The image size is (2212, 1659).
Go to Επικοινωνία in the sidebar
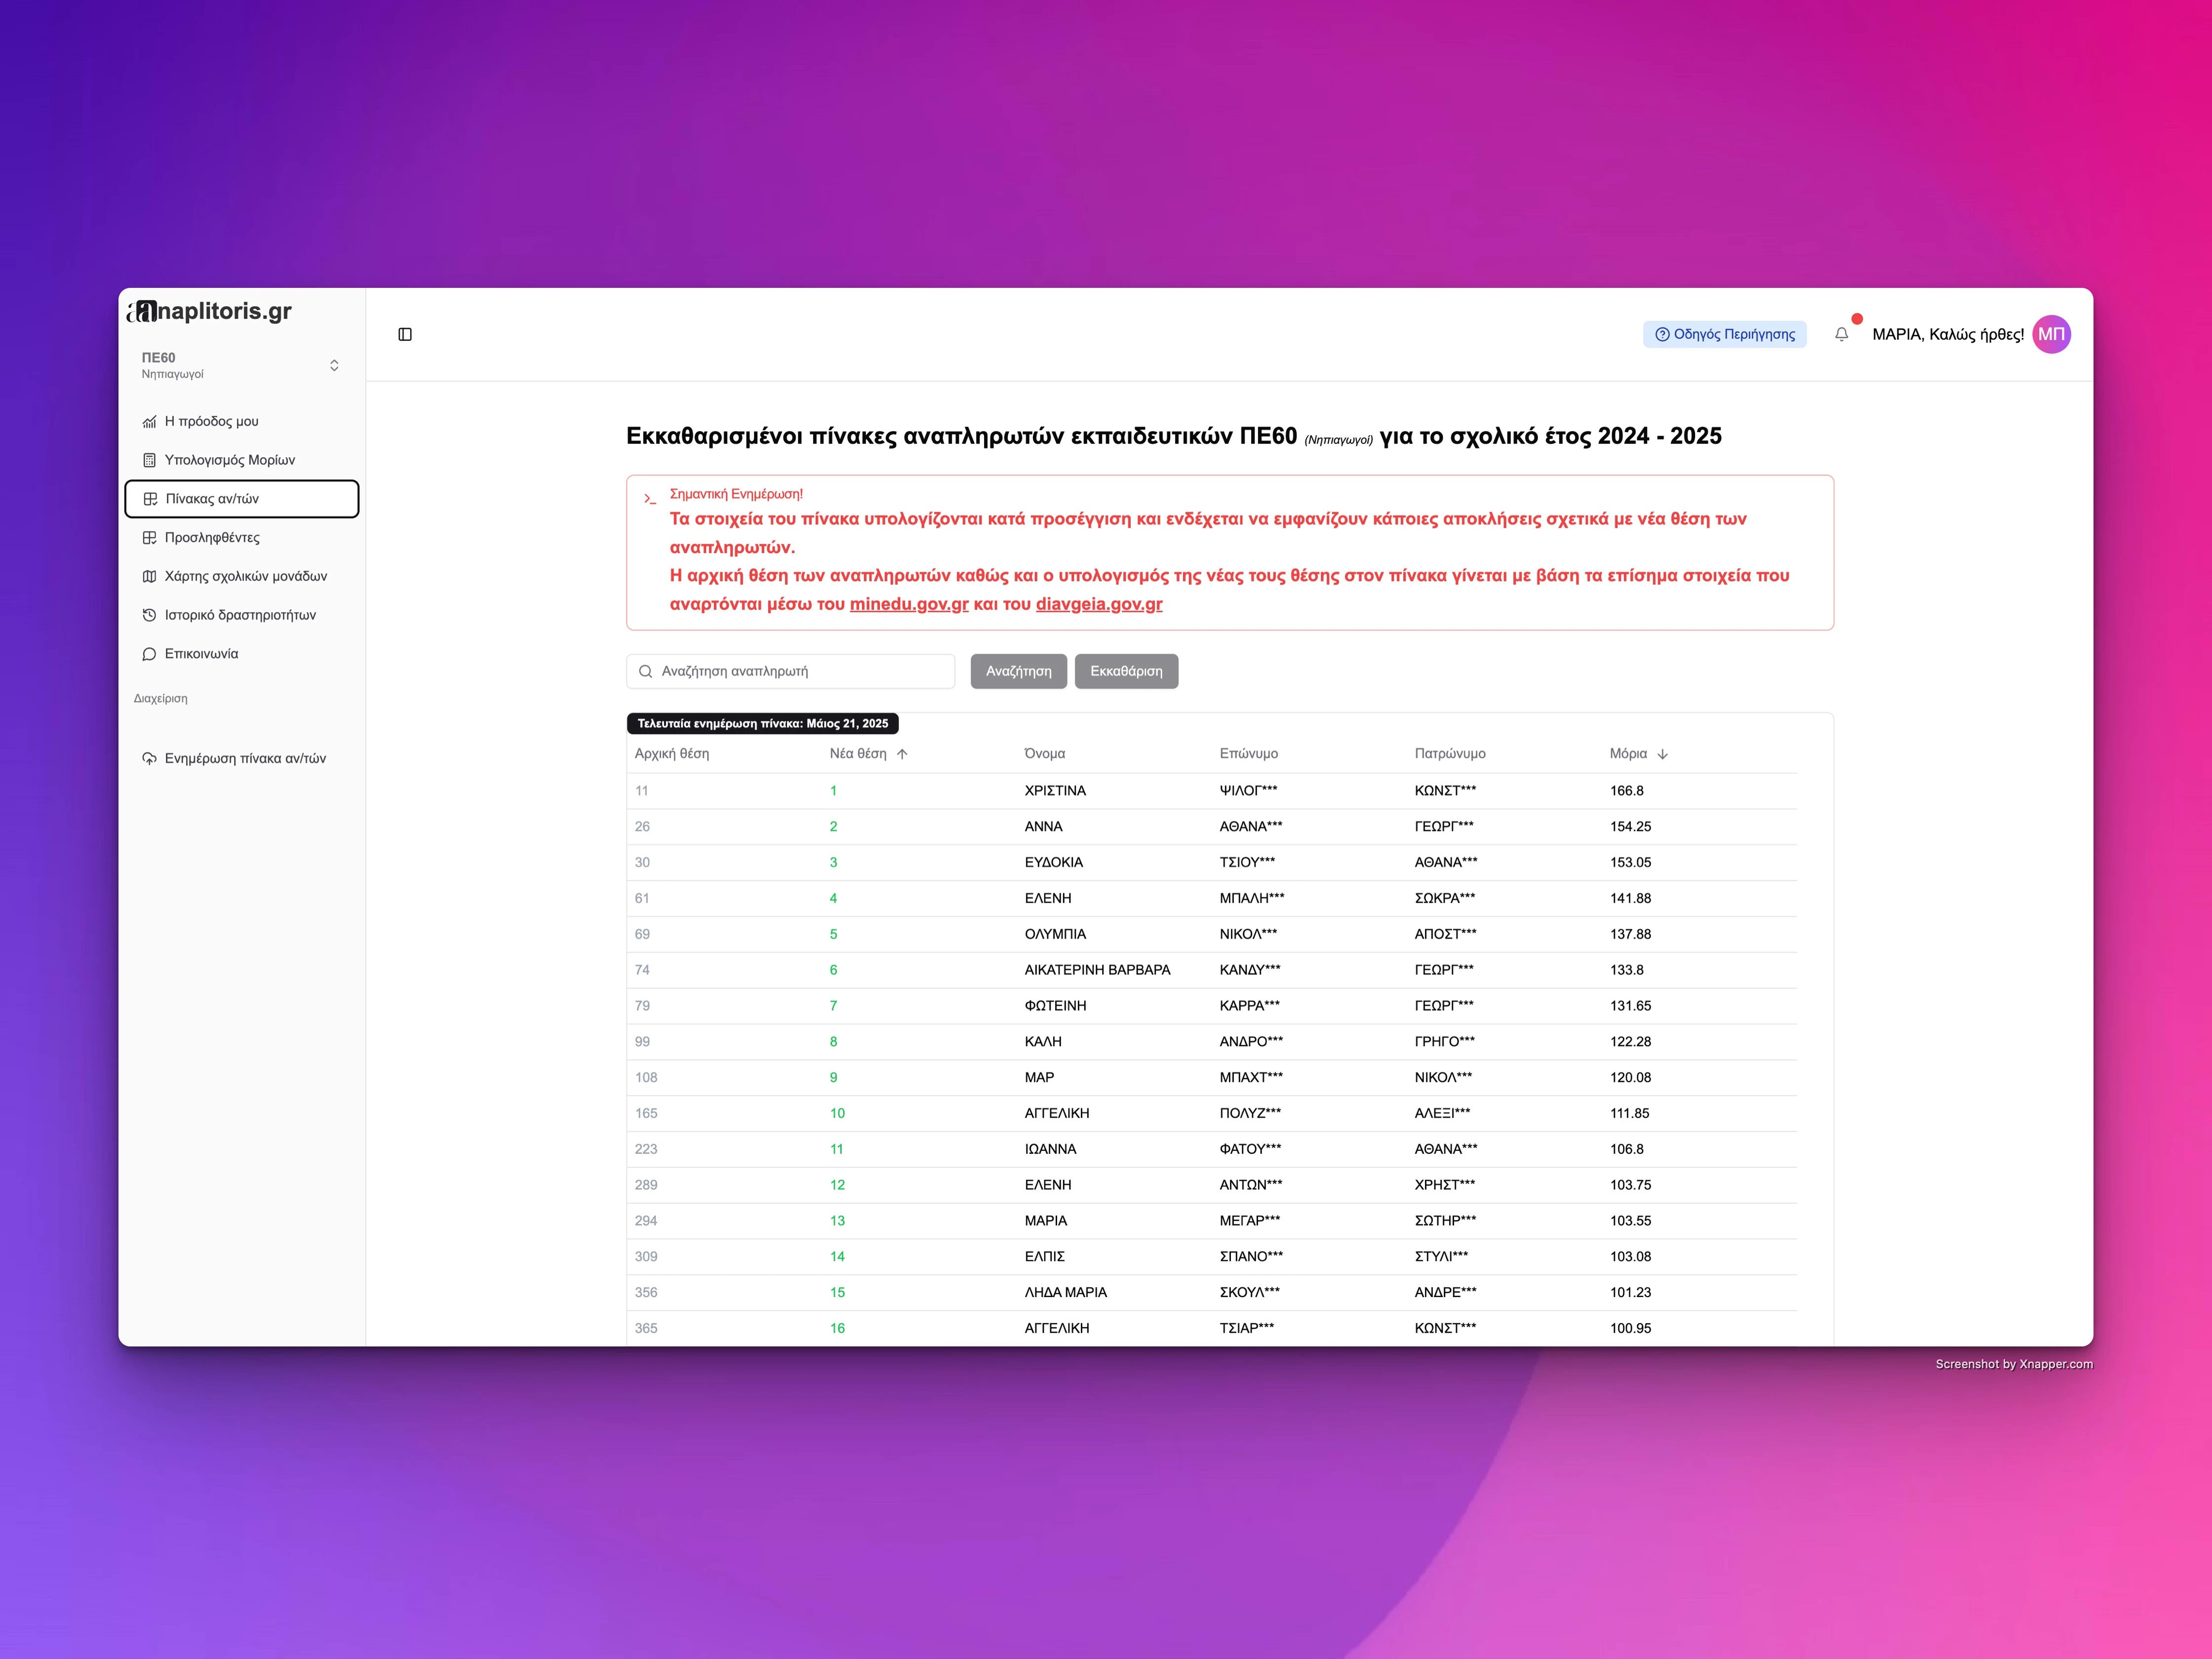(201, 653)
